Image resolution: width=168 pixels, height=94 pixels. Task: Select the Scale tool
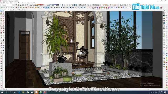click(1, 33)
